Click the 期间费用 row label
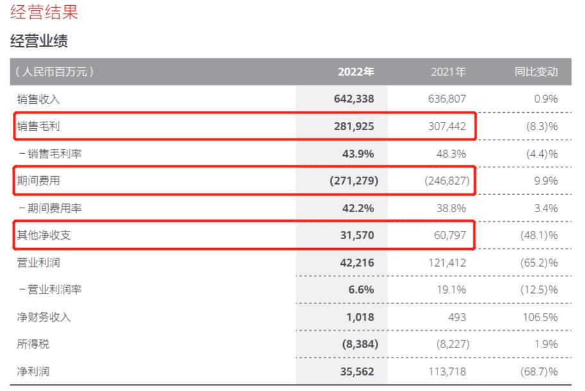585x391 pixels. 39,181
